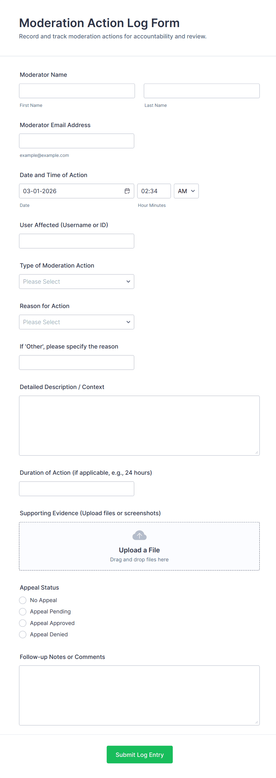Click the User Affected username field

77,241
